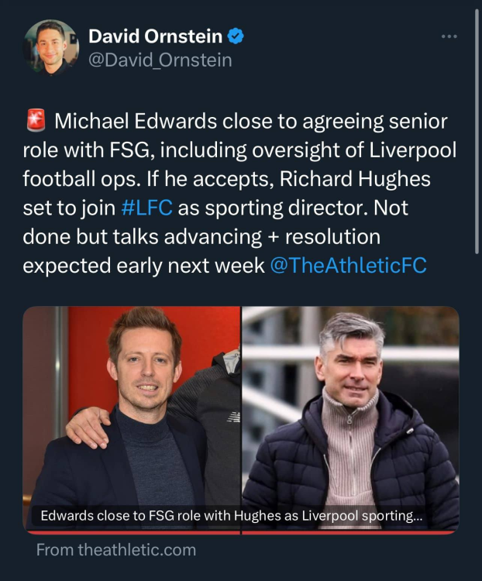Click the red strip beneath the left photo

[x=132, y=532]
